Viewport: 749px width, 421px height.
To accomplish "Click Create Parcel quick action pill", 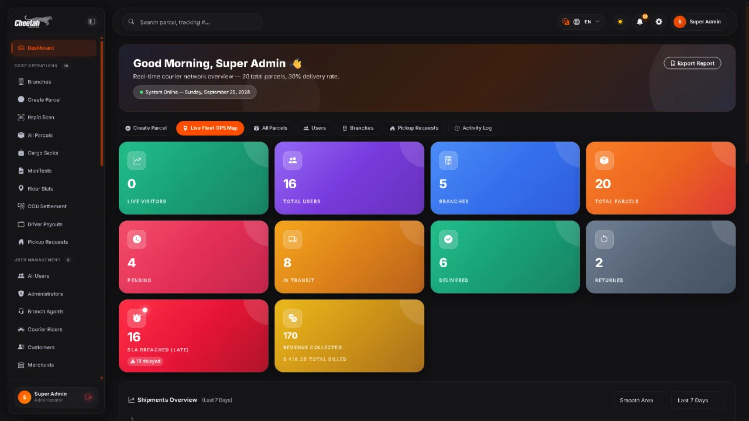I will [x=146, y=128].
